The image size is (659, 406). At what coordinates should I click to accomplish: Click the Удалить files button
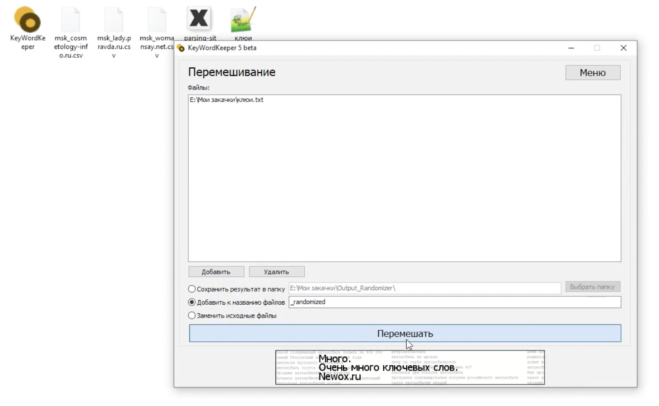[x=276, y=272]
